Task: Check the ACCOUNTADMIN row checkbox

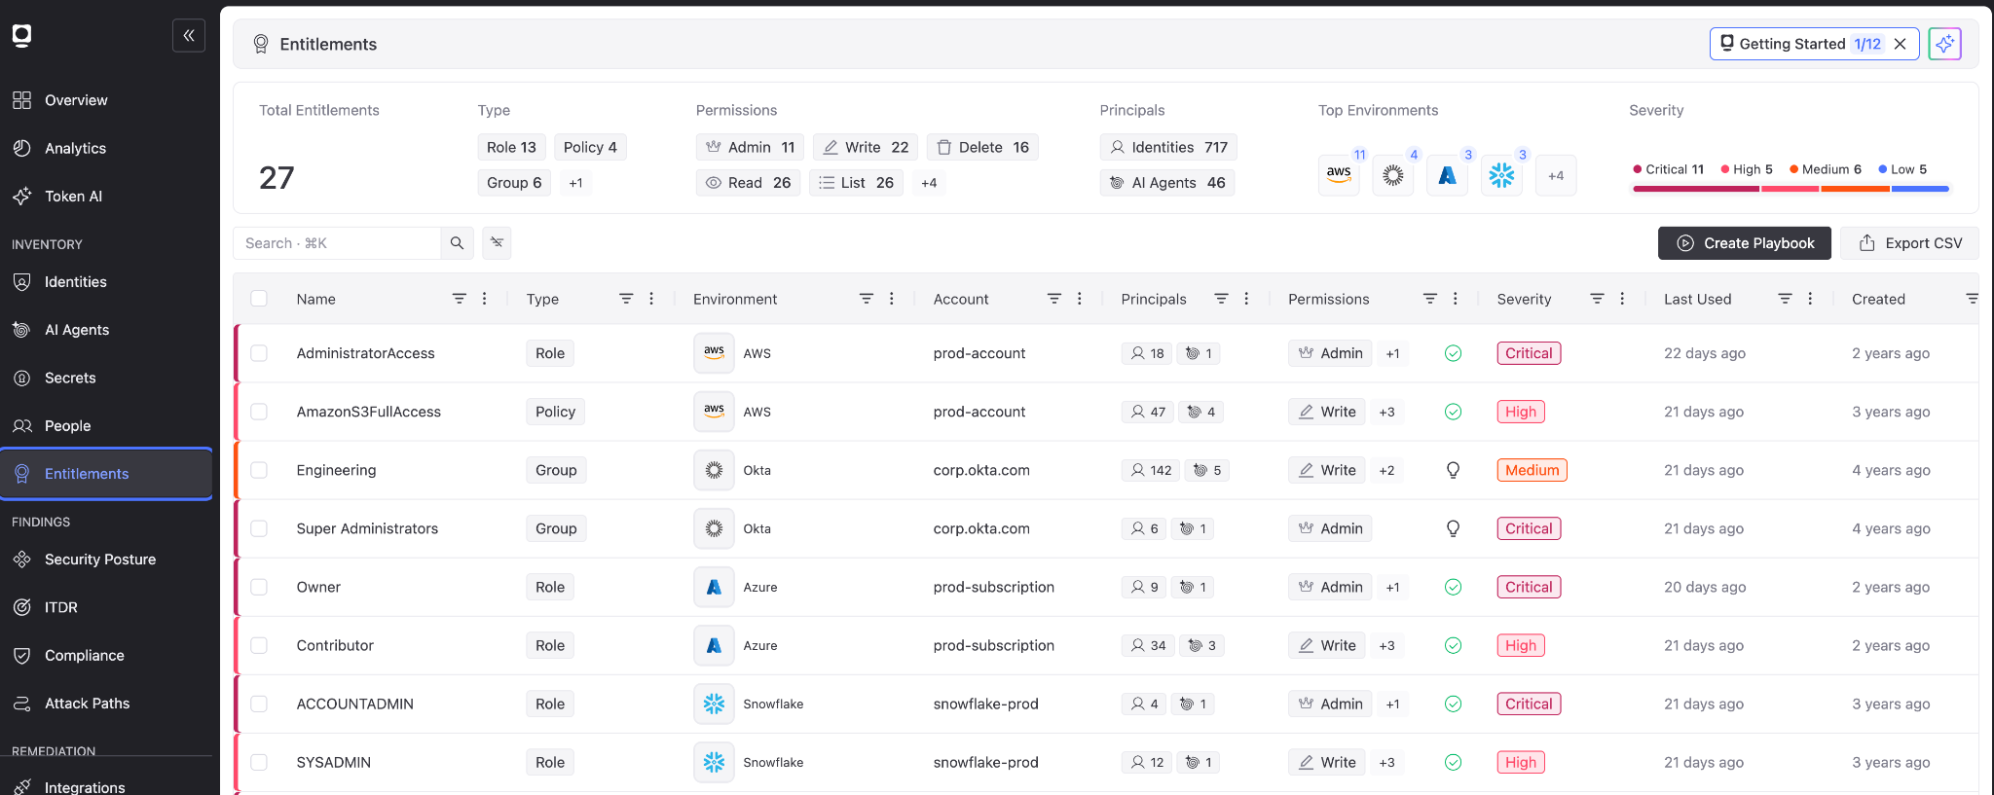Action: pyautogui.click(x=259, y=704)
